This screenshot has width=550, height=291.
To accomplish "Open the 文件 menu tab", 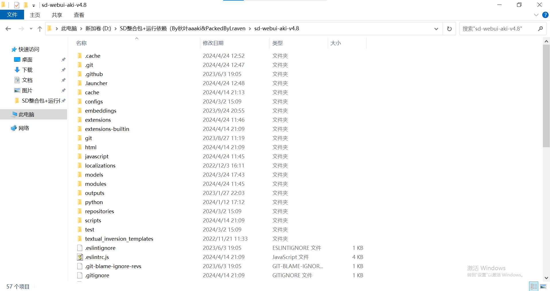I will click(12, 15).
